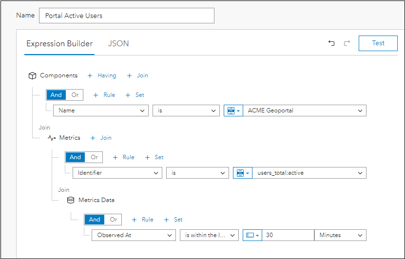Click the undo arrow icon

click(x=331, y=43)
